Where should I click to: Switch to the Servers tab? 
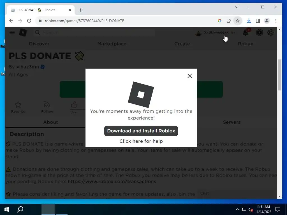point(232,122)
